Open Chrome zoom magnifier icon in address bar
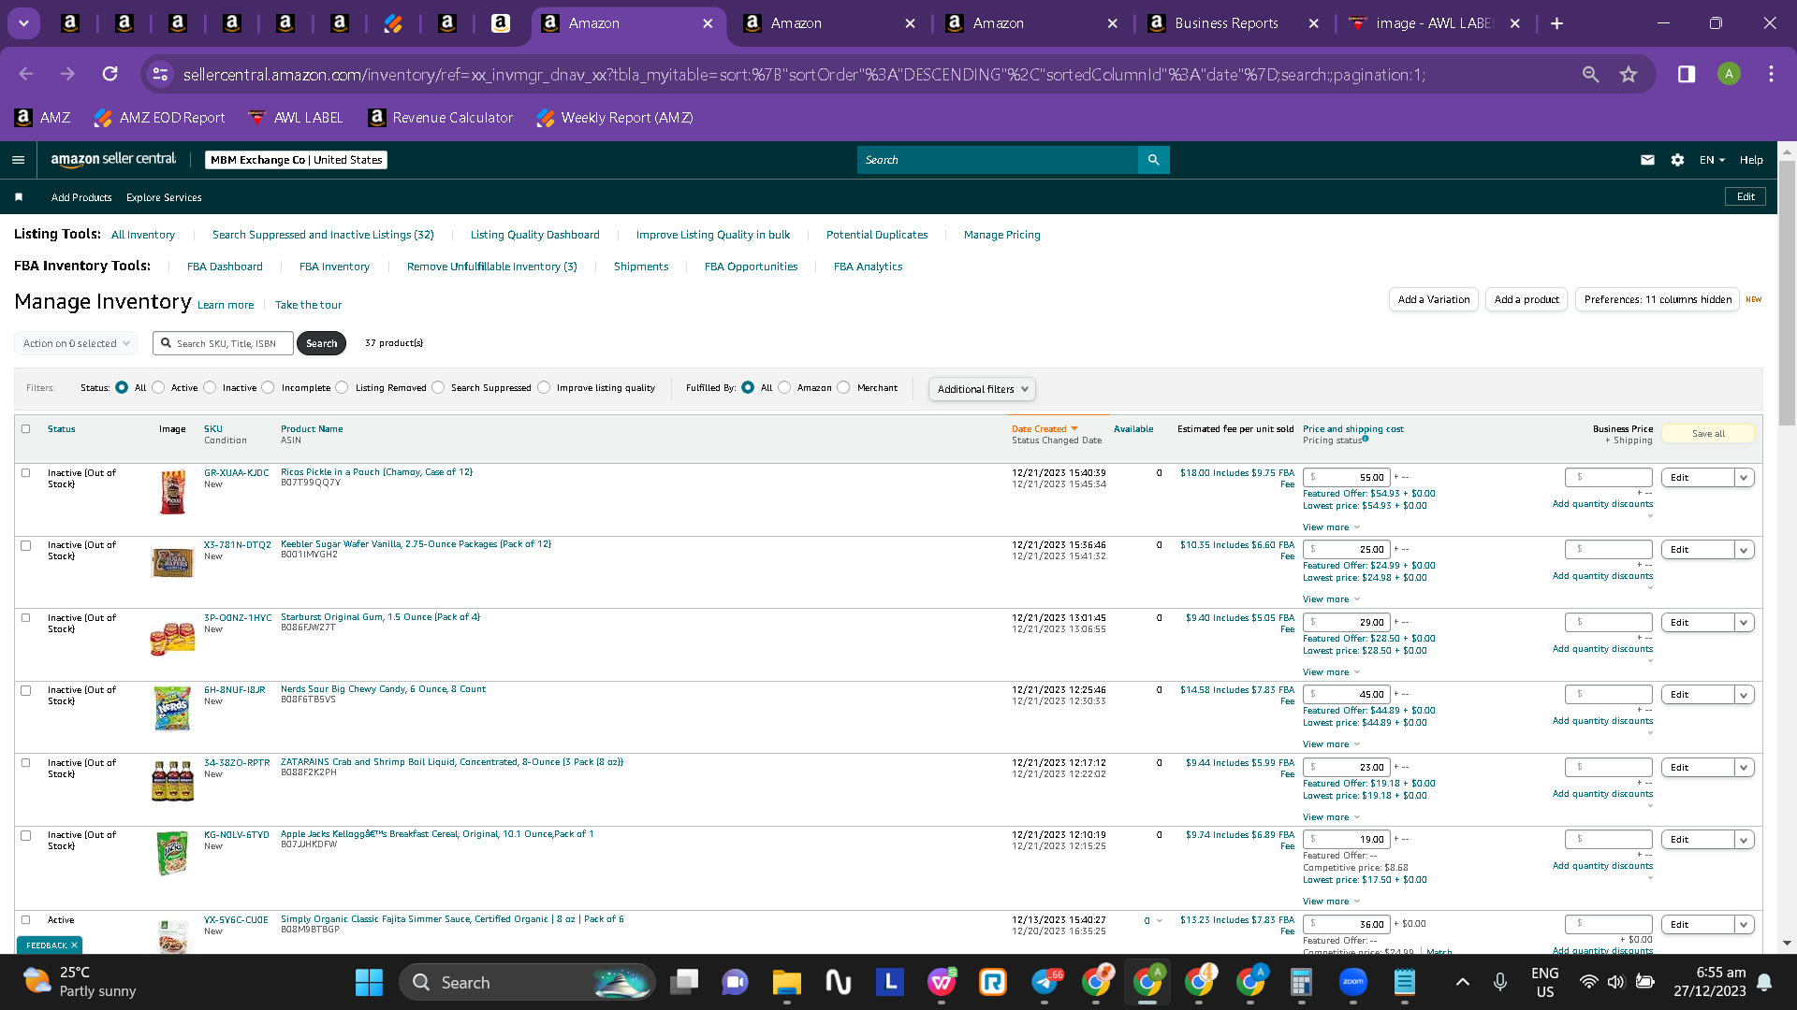The width and height of the screenshot is (1797, 1010). 1590,74
